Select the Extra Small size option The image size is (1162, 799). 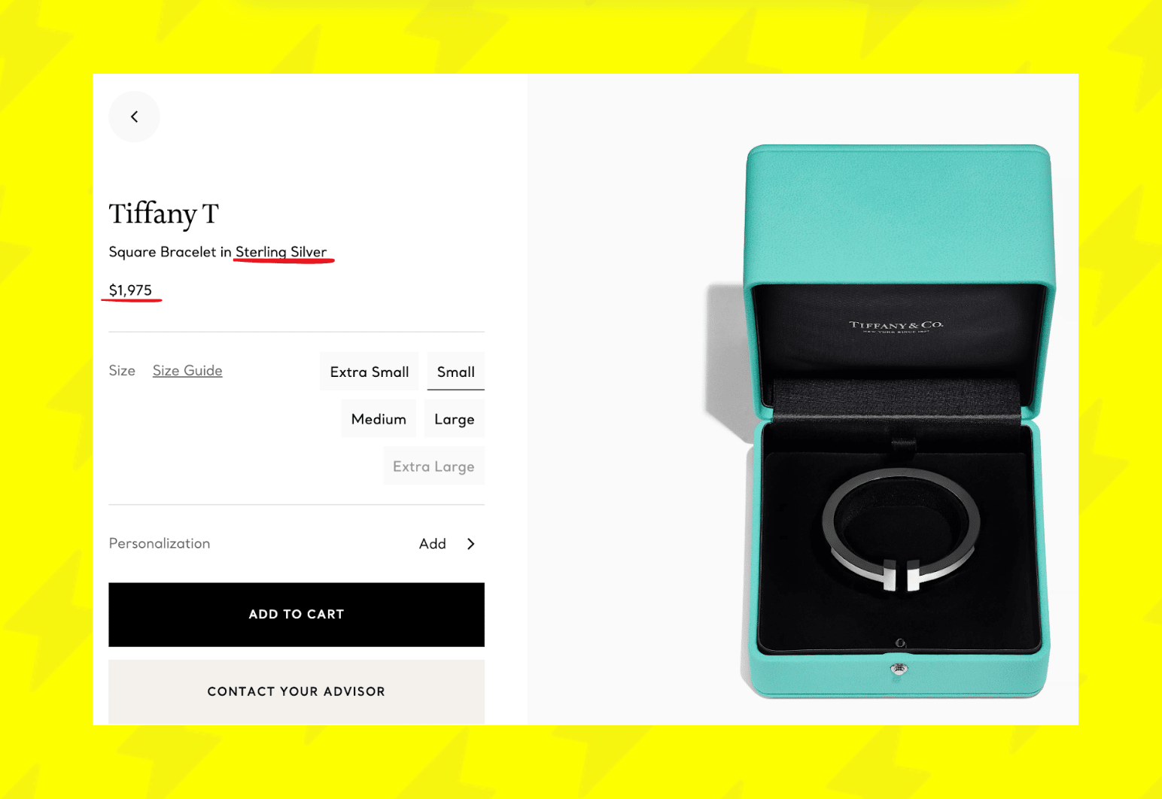coord(370,372)
